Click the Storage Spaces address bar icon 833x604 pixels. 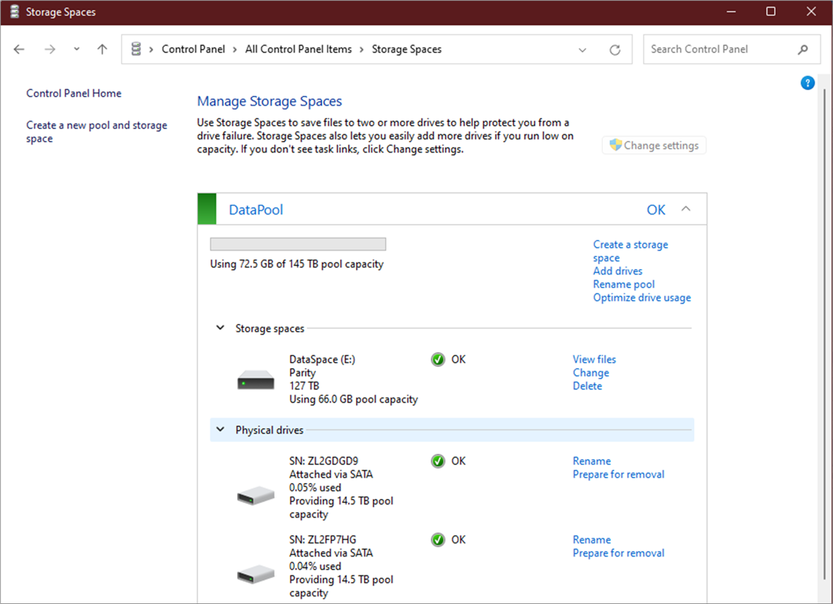[136, 49]
